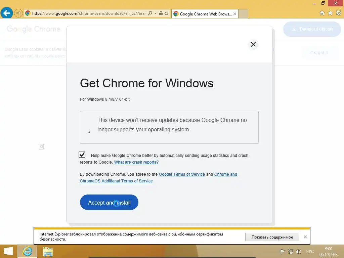
Task: Open a new blank tab
Action: pos(243,14)
